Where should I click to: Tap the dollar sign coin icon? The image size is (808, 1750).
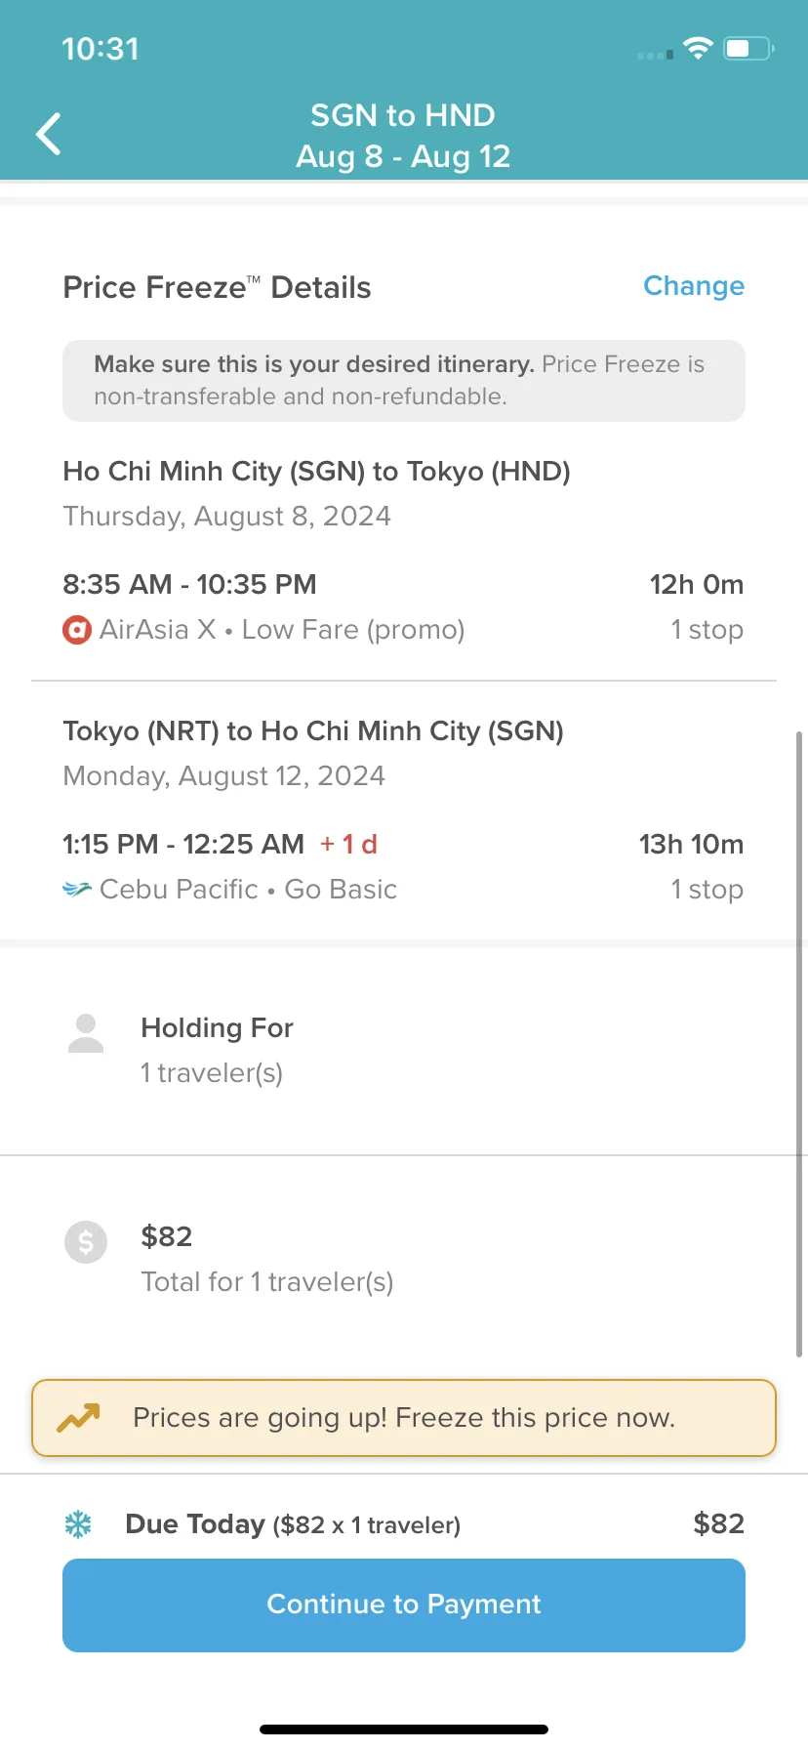click(86, 1242)
